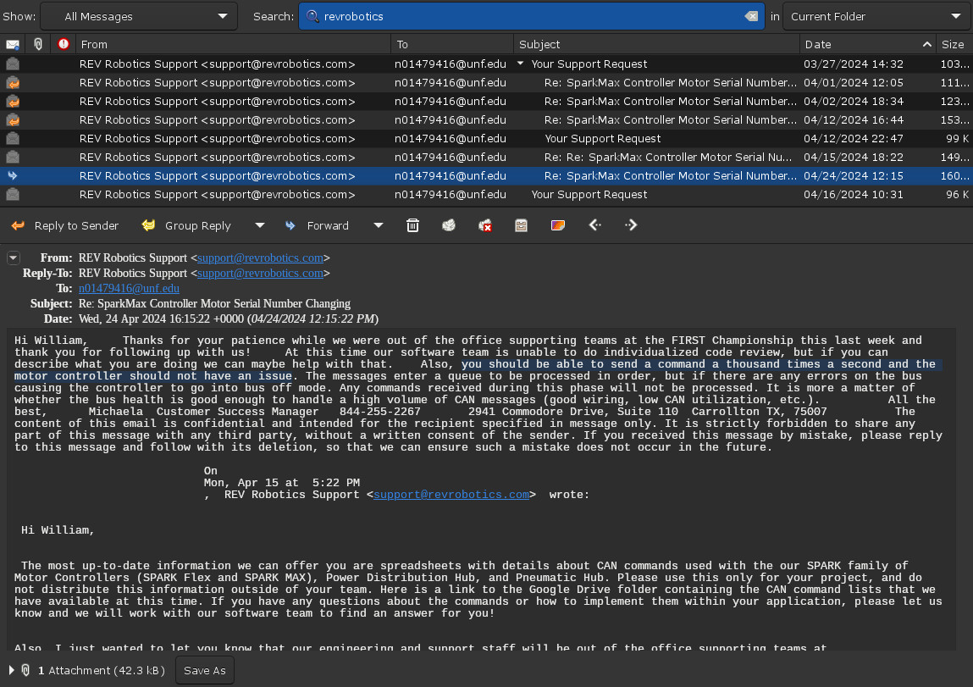Viewport: 973px width, 687px height.
Task: Go to previous message with left arrow
Action: (594, 225)
